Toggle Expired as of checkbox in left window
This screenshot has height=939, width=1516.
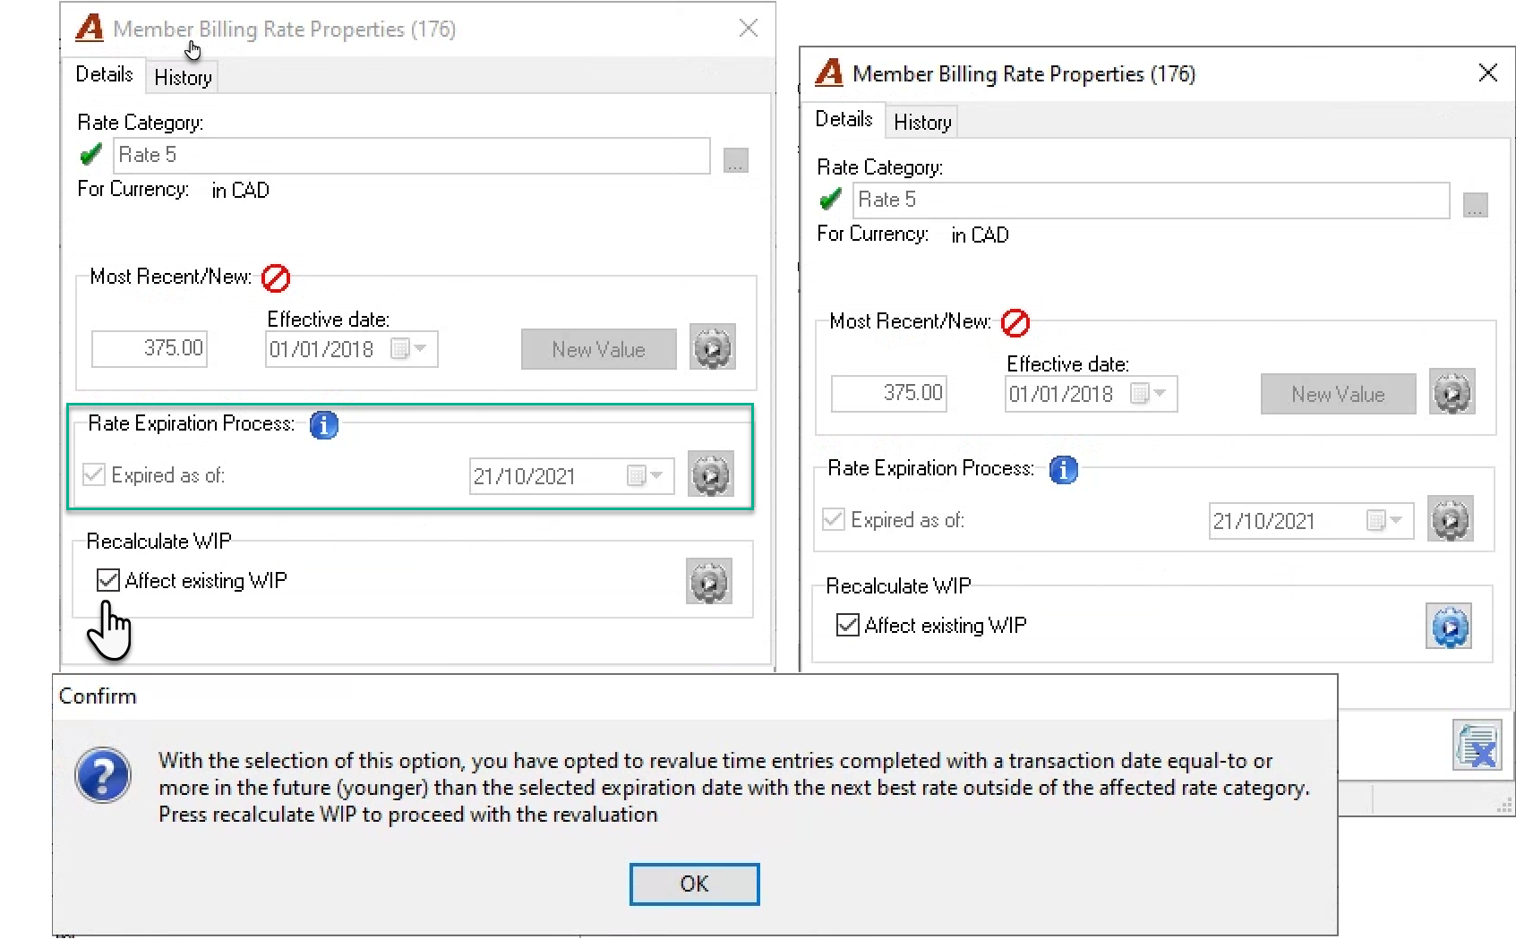[94, 475]
